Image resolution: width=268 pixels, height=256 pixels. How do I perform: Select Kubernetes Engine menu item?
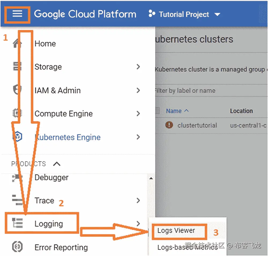coord(68,137)
